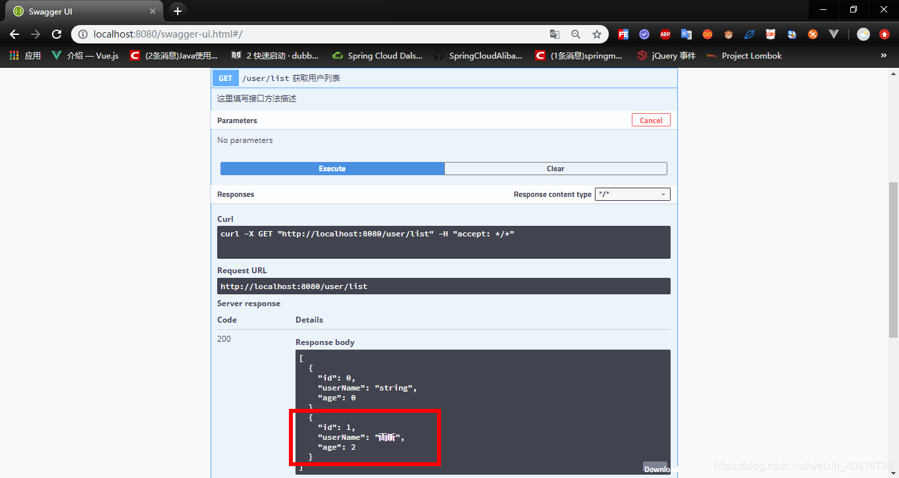
Task: Click the Request URL value box
Action: click(444, 286)
